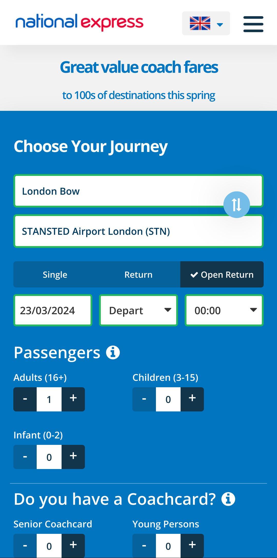This screenshot has height=558, width=277.
Task: Open Coachcard info icon
Action: click(228, 499)
